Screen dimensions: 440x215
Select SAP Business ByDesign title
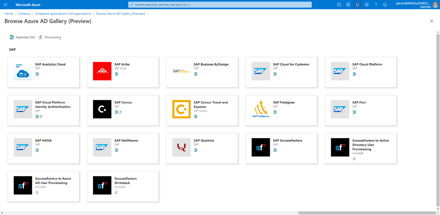(211, 64)
